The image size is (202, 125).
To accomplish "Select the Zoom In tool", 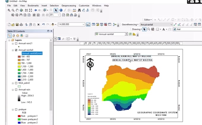I will click(9, 10).
